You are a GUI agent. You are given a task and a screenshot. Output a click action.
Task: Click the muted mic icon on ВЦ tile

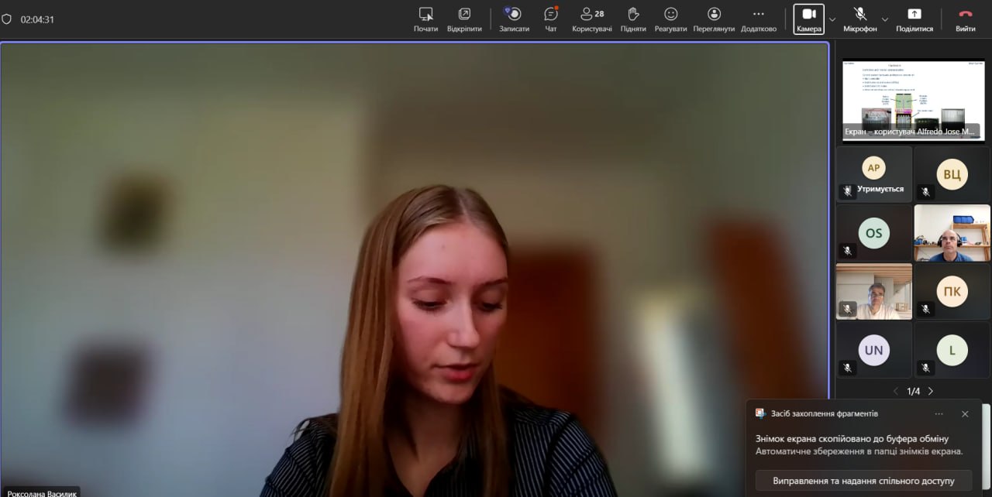pyautogui.click(x=925, y=192)
